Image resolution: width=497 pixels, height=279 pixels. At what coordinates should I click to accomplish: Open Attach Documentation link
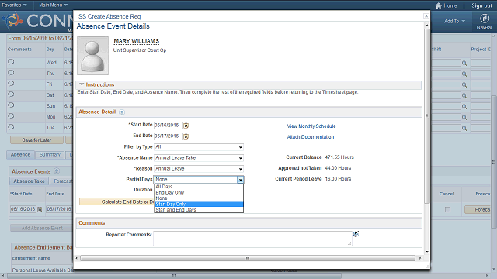311,137
